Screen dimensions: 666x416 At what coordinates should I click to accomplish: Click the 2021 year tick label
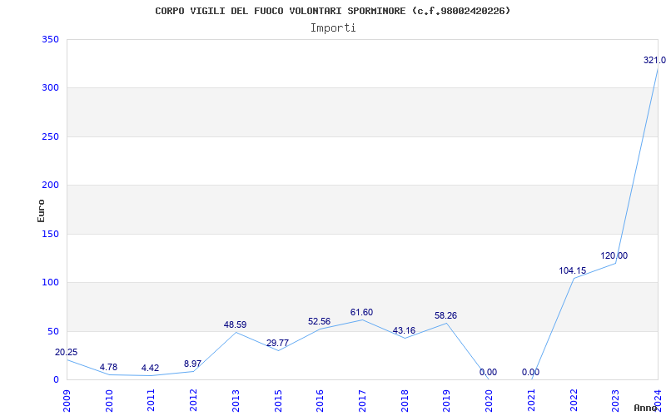tap(531, 401)
